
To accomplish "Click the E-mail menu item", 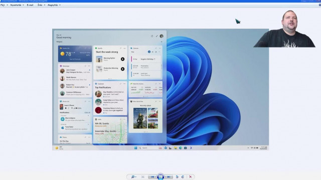I will [x=30, y=5].
